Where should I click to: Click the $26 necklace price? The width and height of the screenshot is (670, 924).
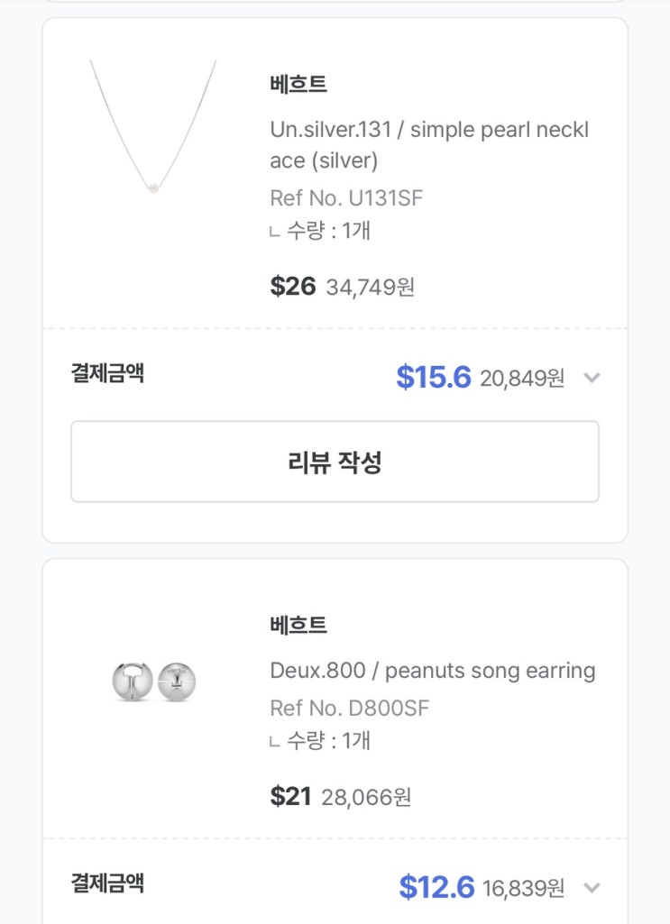pyautogui.click(x=293, y=287)
